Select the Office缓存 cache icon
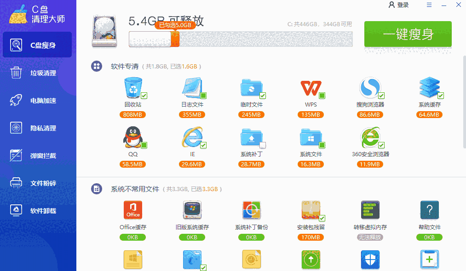The image size is (466, 271). pyautogui.click(x=132, y=210)
